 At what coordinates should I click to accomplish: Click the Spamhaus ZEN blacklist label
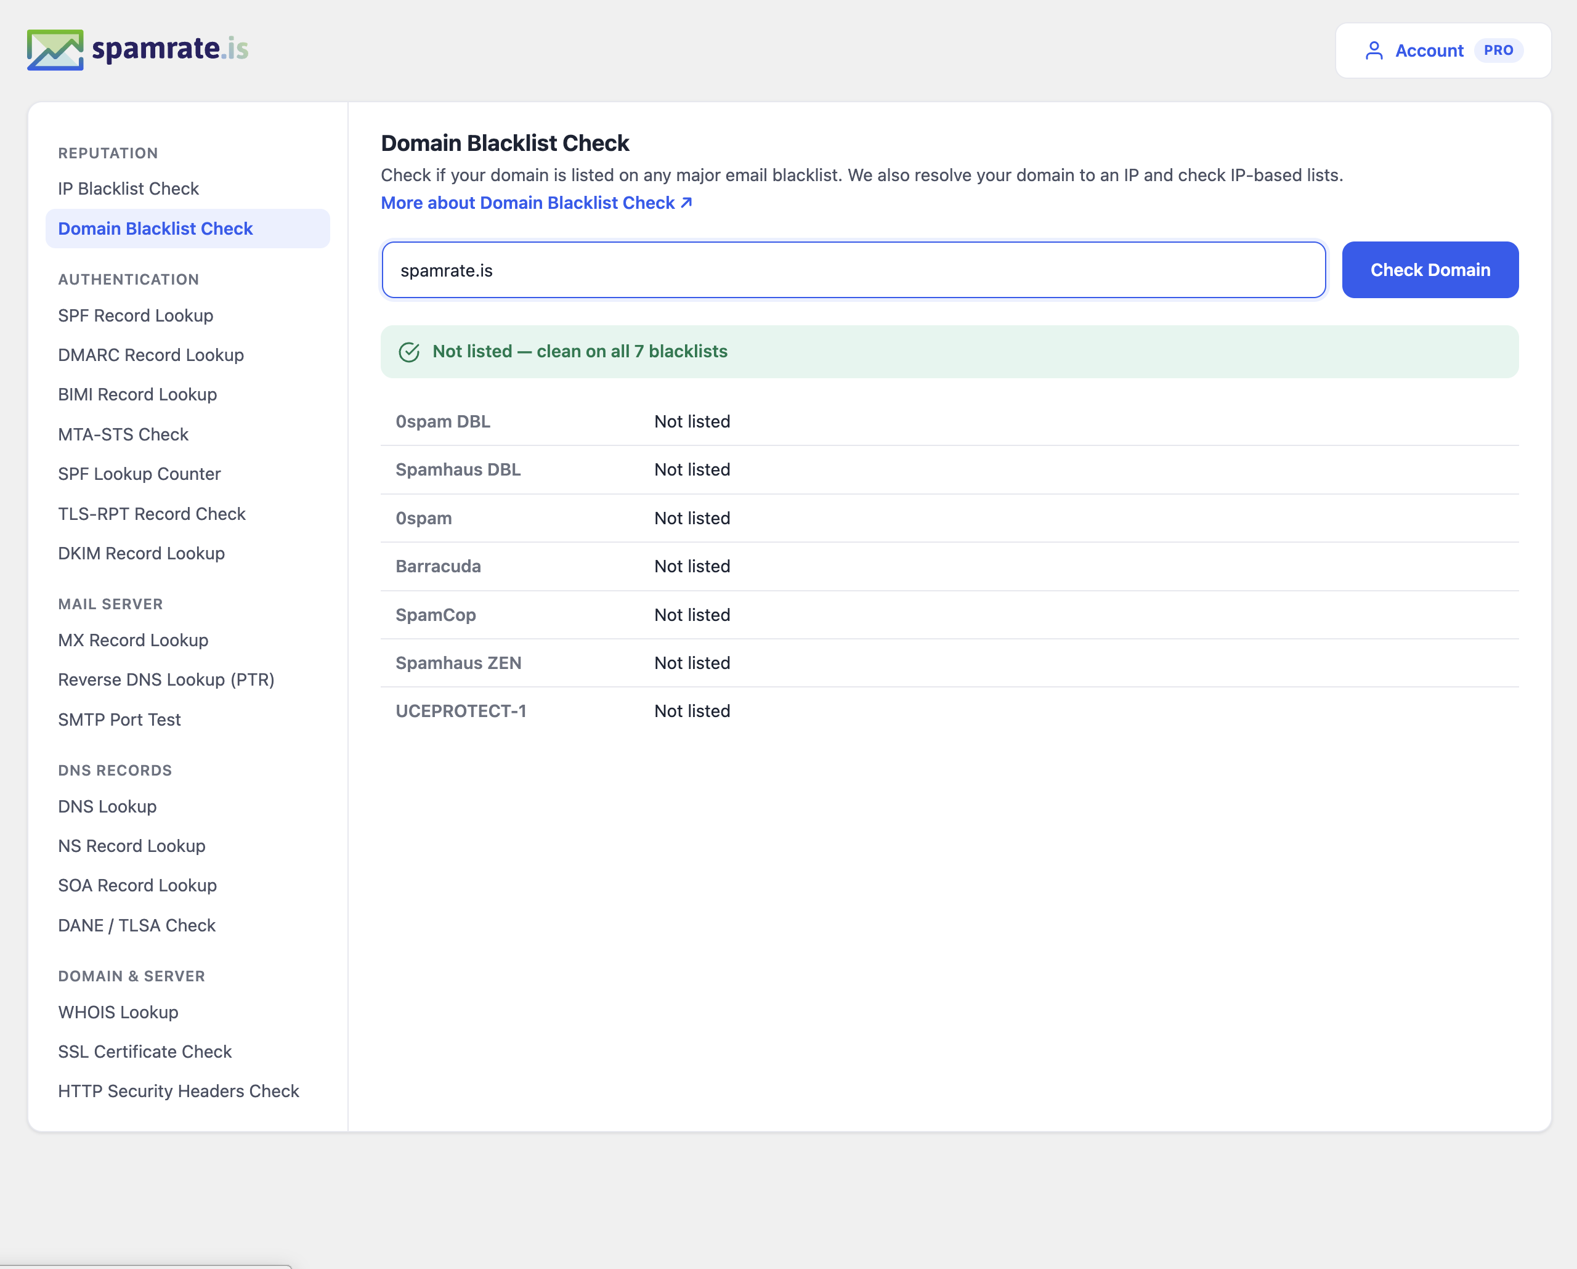458,663
